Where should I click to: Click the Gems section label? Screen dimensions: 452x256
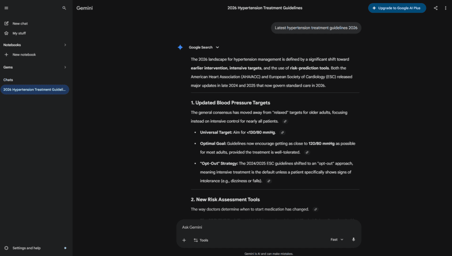pyautogui.click(x=8, y=67)
